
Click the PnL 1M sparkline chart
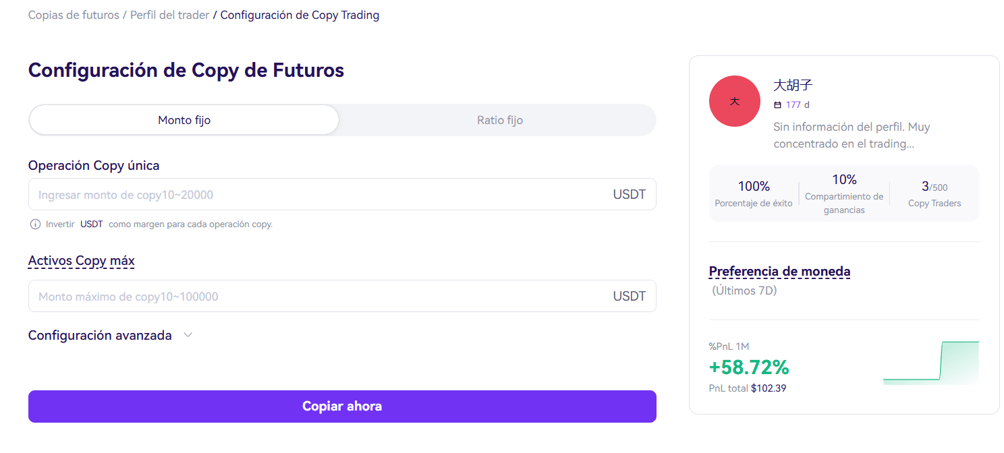pos(931,363)
